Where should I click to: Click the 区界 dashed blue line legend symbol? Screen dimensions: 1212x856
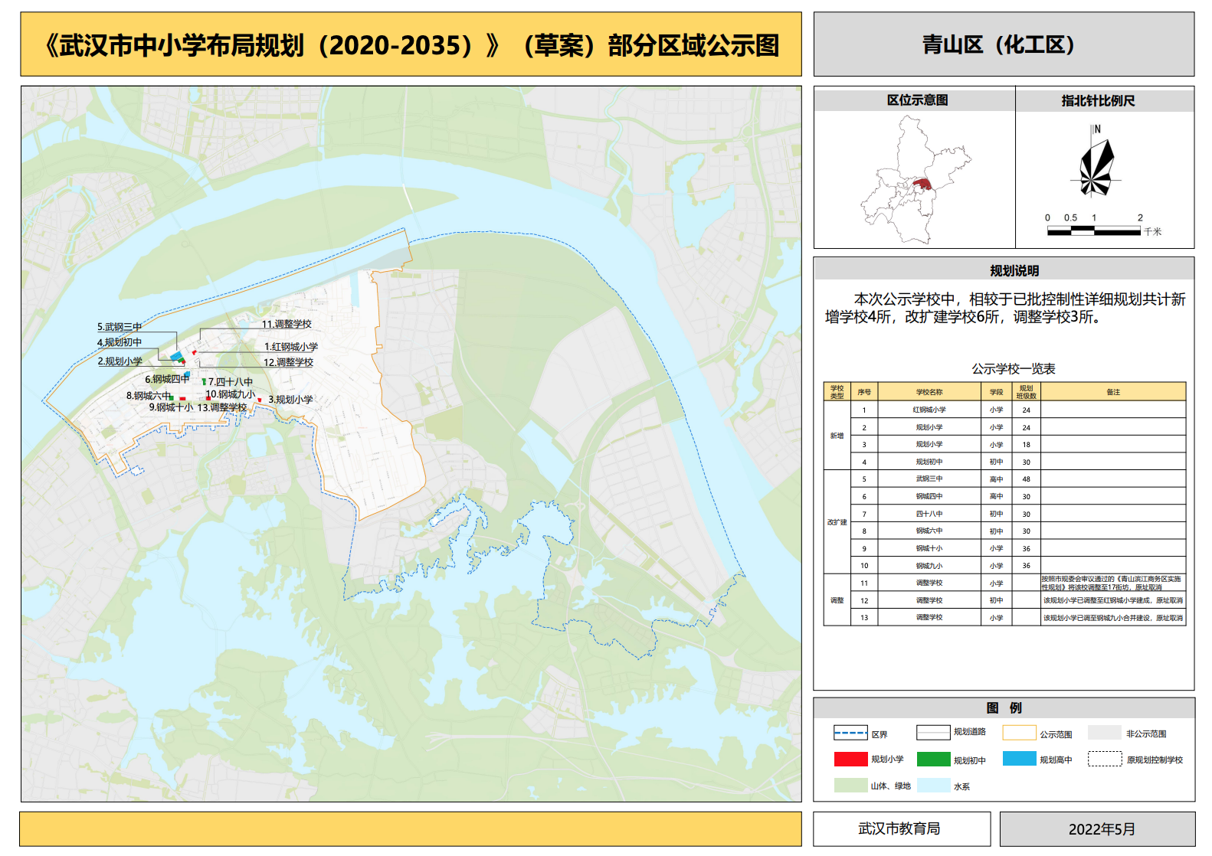pyautogui.click(x=850, y=733)
